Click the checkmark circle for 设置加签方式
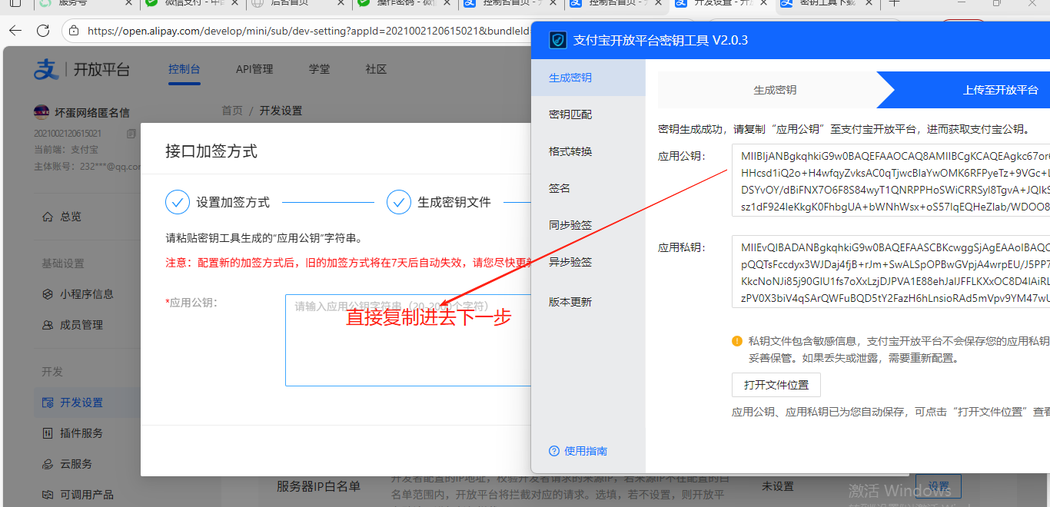Image resolution: width=1050 pixels, height=507 pixels. tap(178, 202)
